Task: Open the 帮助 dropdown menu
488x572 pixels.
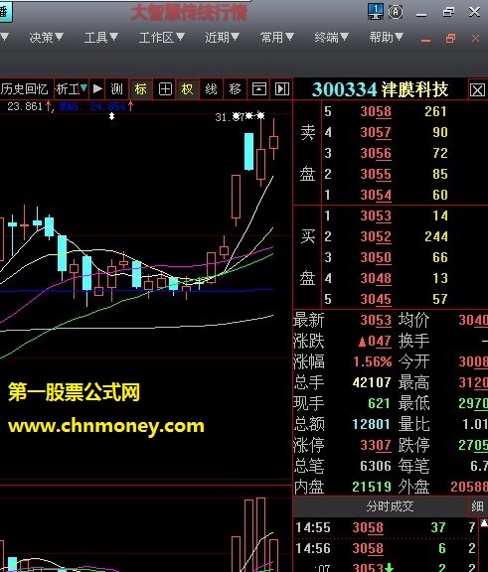Action: pos(387,37)
